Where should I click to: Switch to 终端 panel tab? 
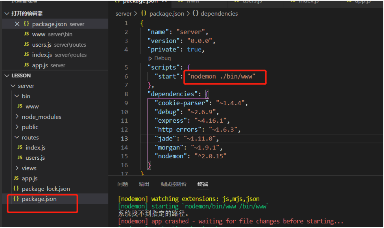pyautogui.click(x=203, y=184)
